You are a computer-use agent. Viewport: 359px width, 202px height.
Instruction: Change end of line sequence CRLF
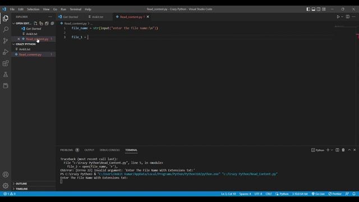click(x=269, y=194)
